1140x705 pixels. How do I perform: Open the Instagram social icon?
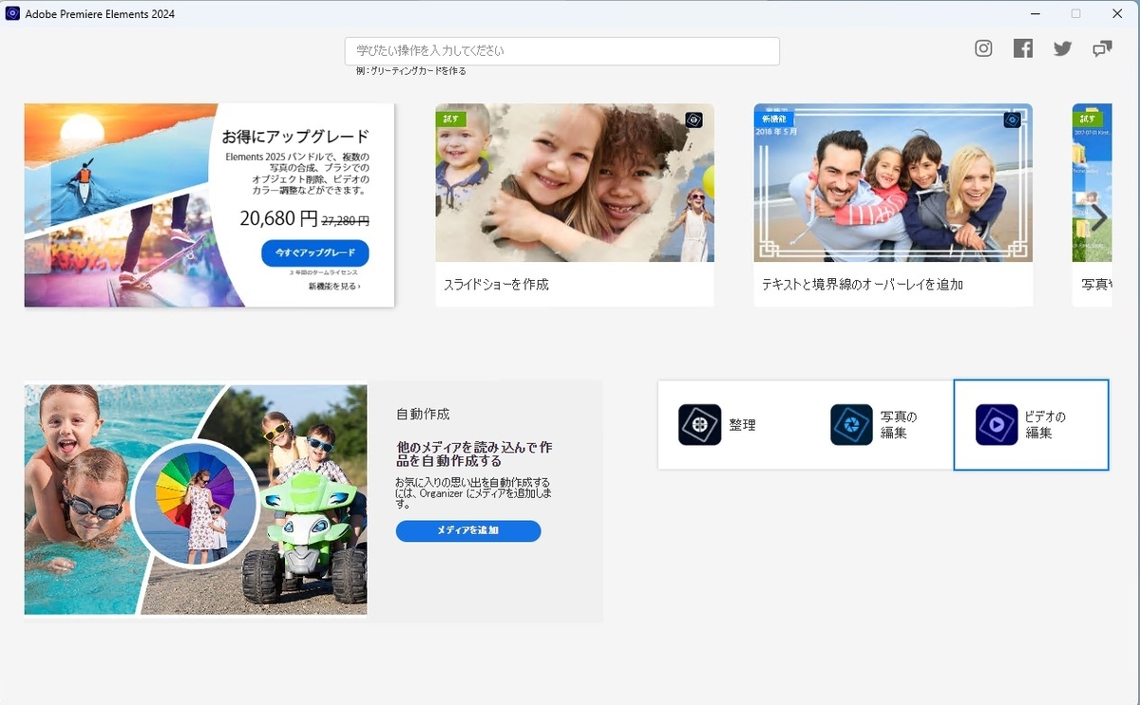[983, 48]
